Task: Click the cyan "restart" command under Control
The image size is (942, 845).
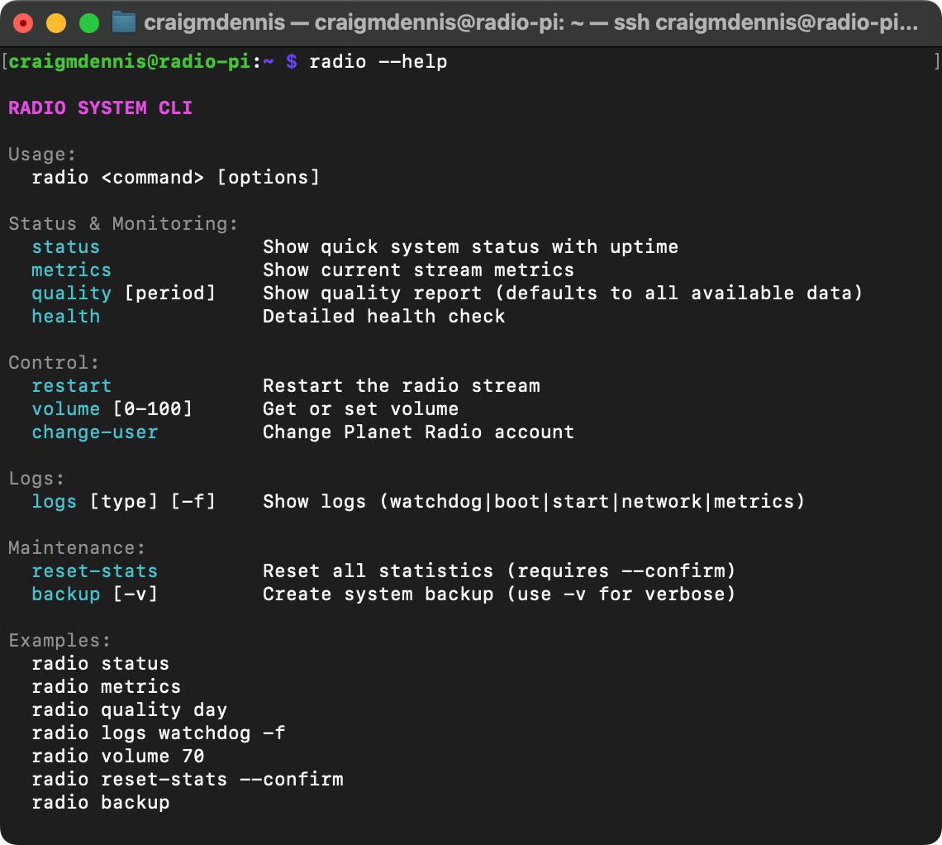Action: coord(71,386)
